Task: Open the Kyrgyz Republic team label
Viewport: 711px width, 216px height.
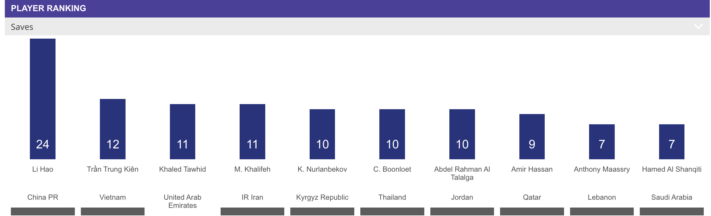Action: point(322,197)
